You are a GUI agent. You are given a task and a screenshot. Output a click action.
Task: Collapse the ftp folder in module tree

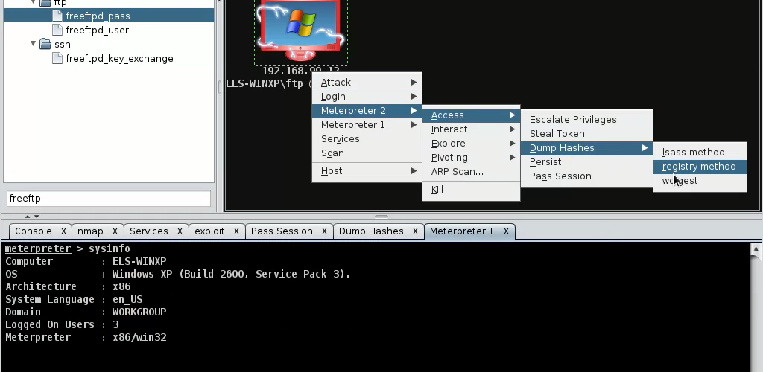pyautogui.click(x=34, y=3)
